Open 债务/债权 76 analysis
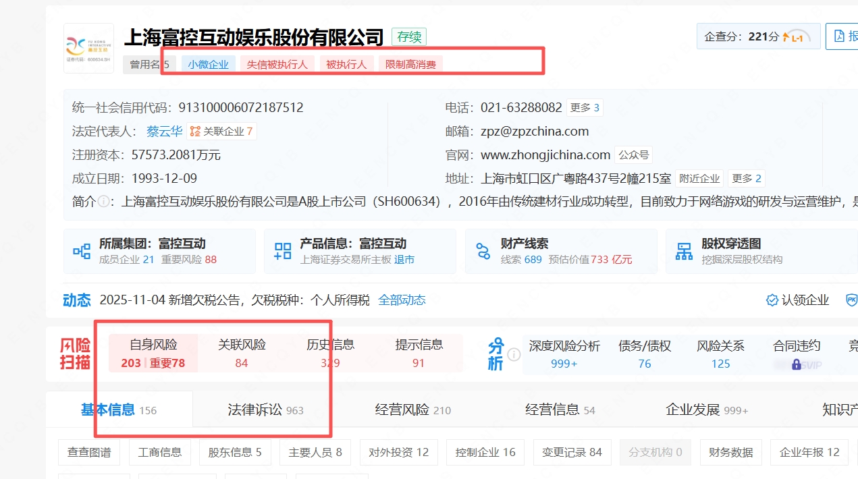The height and width of the screenshot is (479, 858). 645,354
